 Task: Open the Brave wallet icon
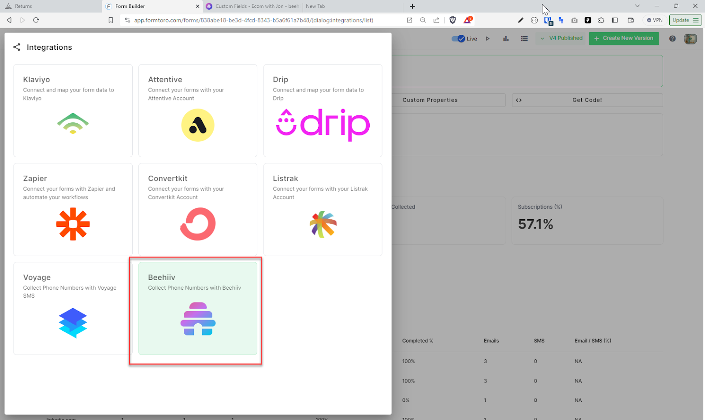tap(631, 20)
